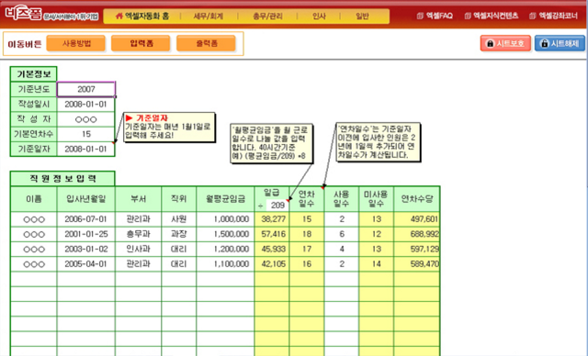
Task: Select 월평균임금 cell 1,100,000
Action: pyautogui.click(x=225, y=264)
